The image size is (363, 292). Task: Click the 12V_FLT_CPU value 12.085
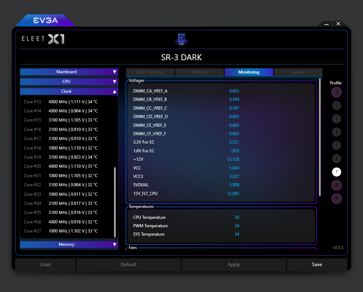[233, 194]
